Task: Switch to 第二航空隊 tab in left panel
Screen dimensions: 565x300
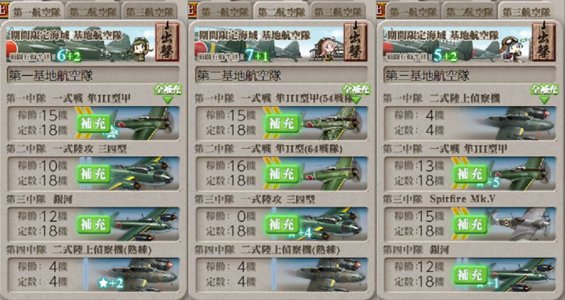Action: tap(93, 12)
